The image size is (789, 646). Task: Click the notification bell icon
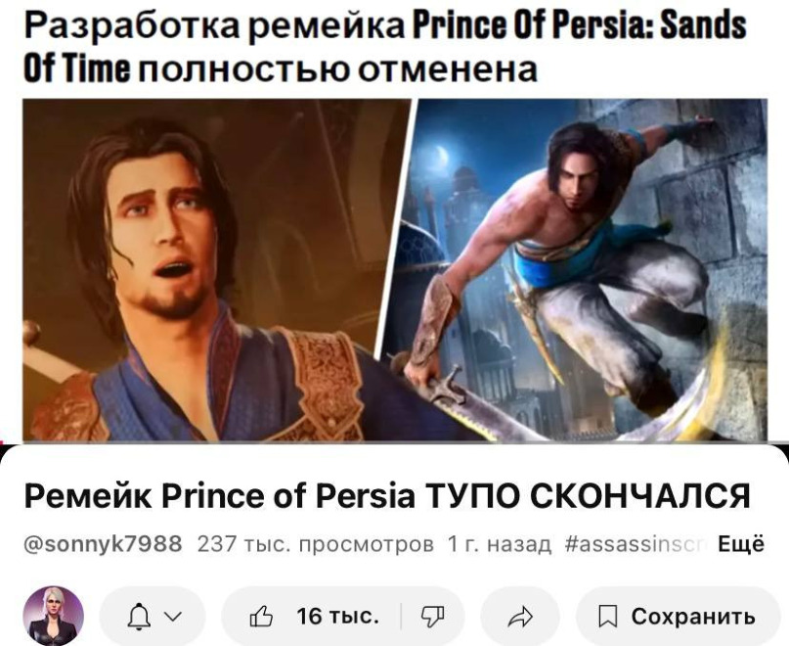click(139, 617)
